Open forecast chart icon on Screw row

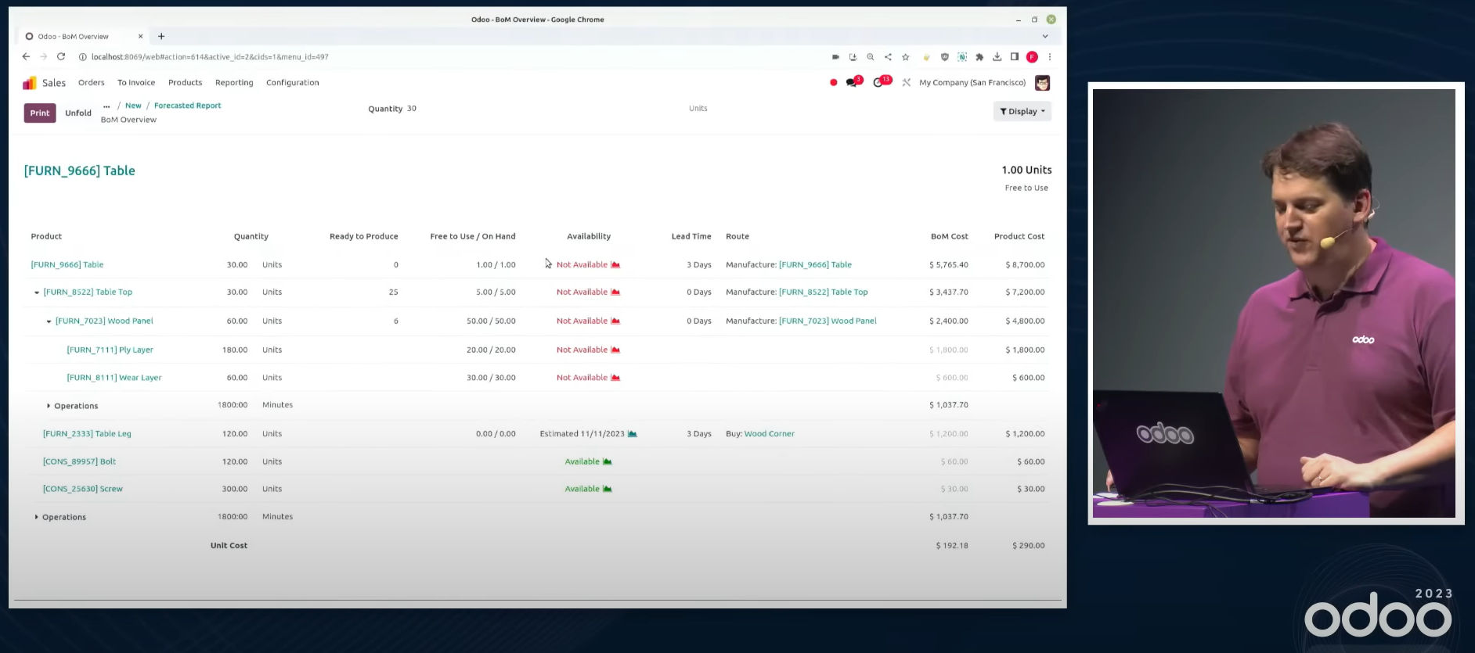(608, 490)
